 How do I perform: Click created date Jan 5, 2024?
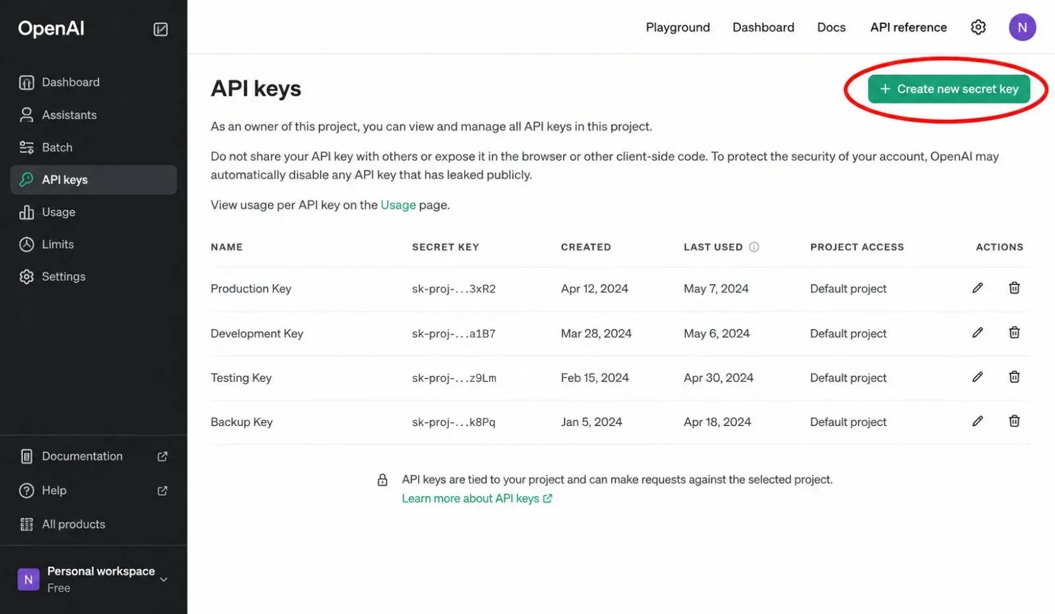[591, 422]
